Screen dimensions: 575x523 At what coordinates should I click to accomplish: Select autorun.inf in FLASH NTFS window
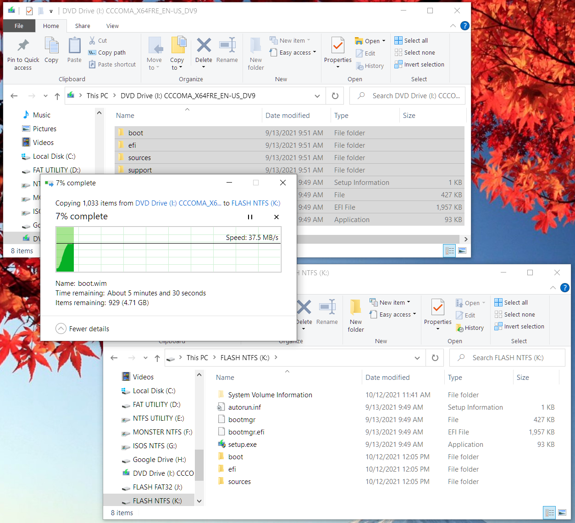coord(244,407)
